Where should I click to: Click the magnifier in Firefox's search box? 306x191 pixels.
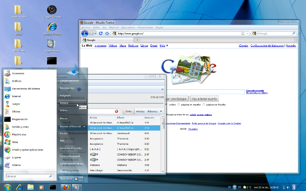pos(294,33)
